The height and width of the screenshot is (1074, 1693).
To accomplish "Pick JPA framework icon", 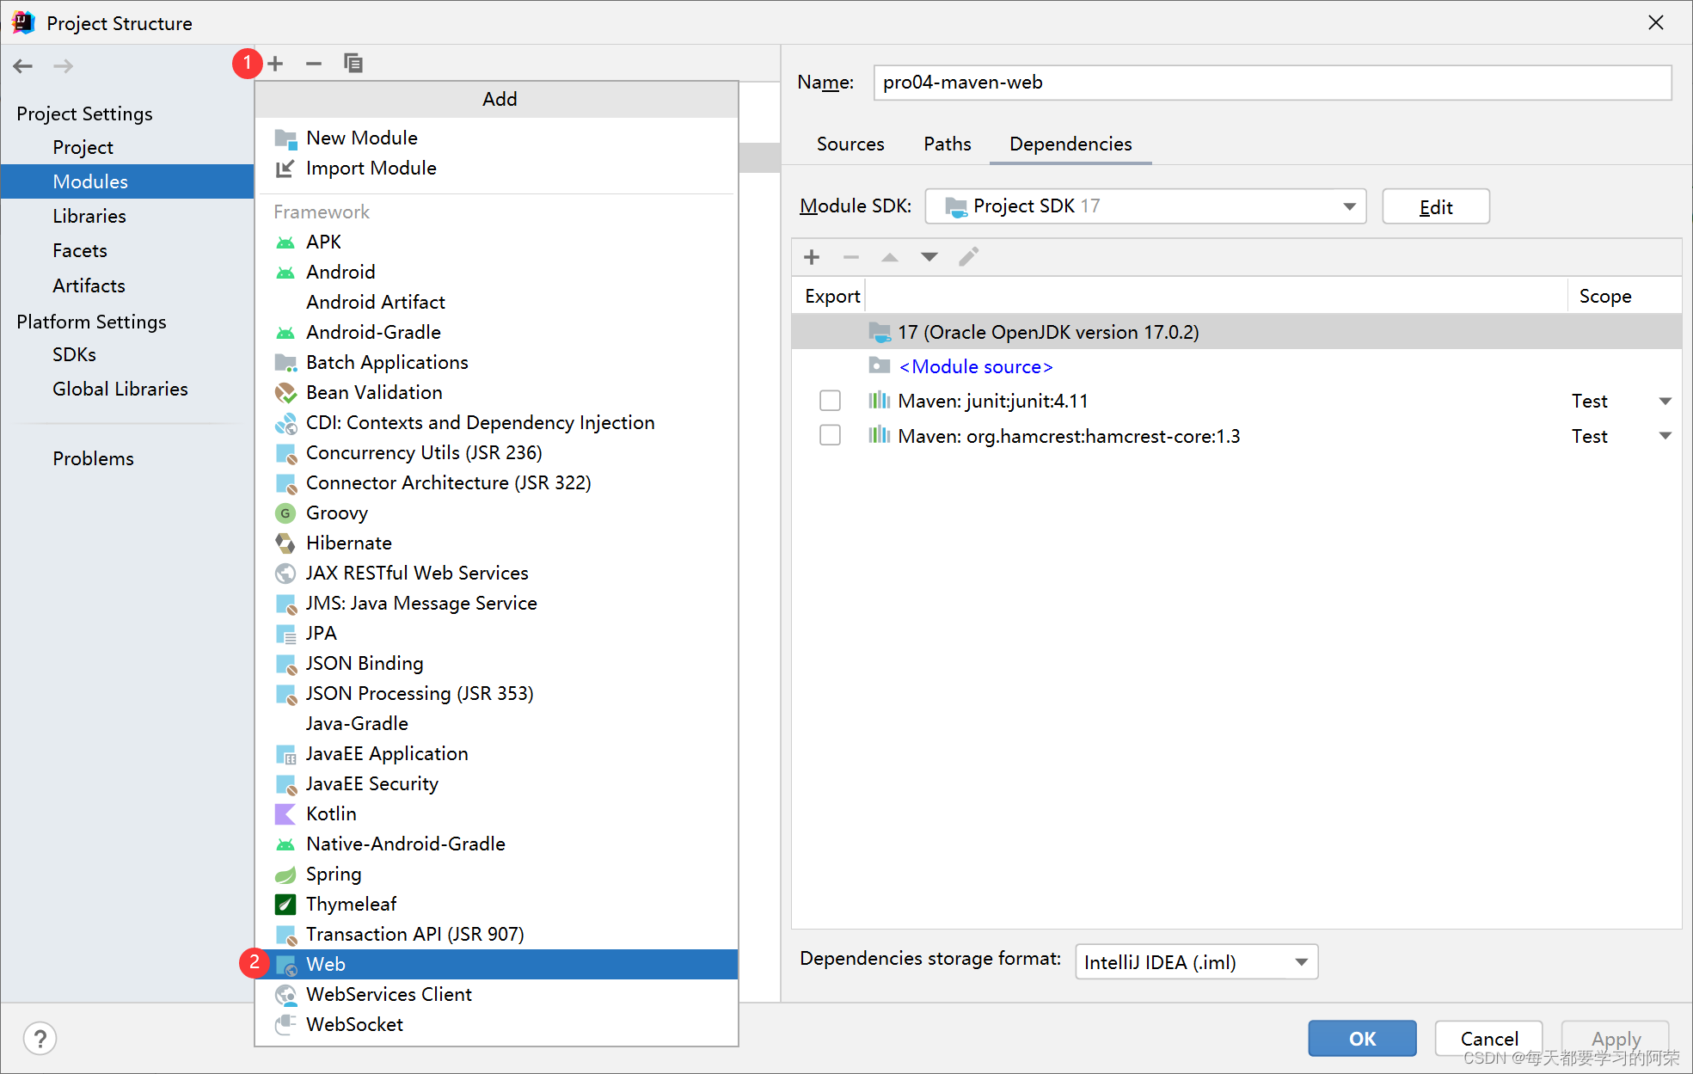I will click(285, 634).
